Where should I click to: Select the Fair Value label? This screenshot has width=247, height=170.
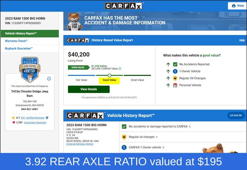click(81, 80)
